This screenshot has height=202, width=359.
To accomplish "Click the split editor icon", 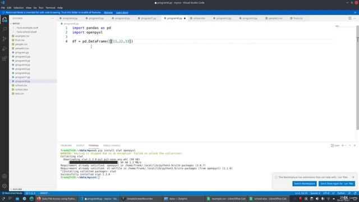I will [350, 19].
